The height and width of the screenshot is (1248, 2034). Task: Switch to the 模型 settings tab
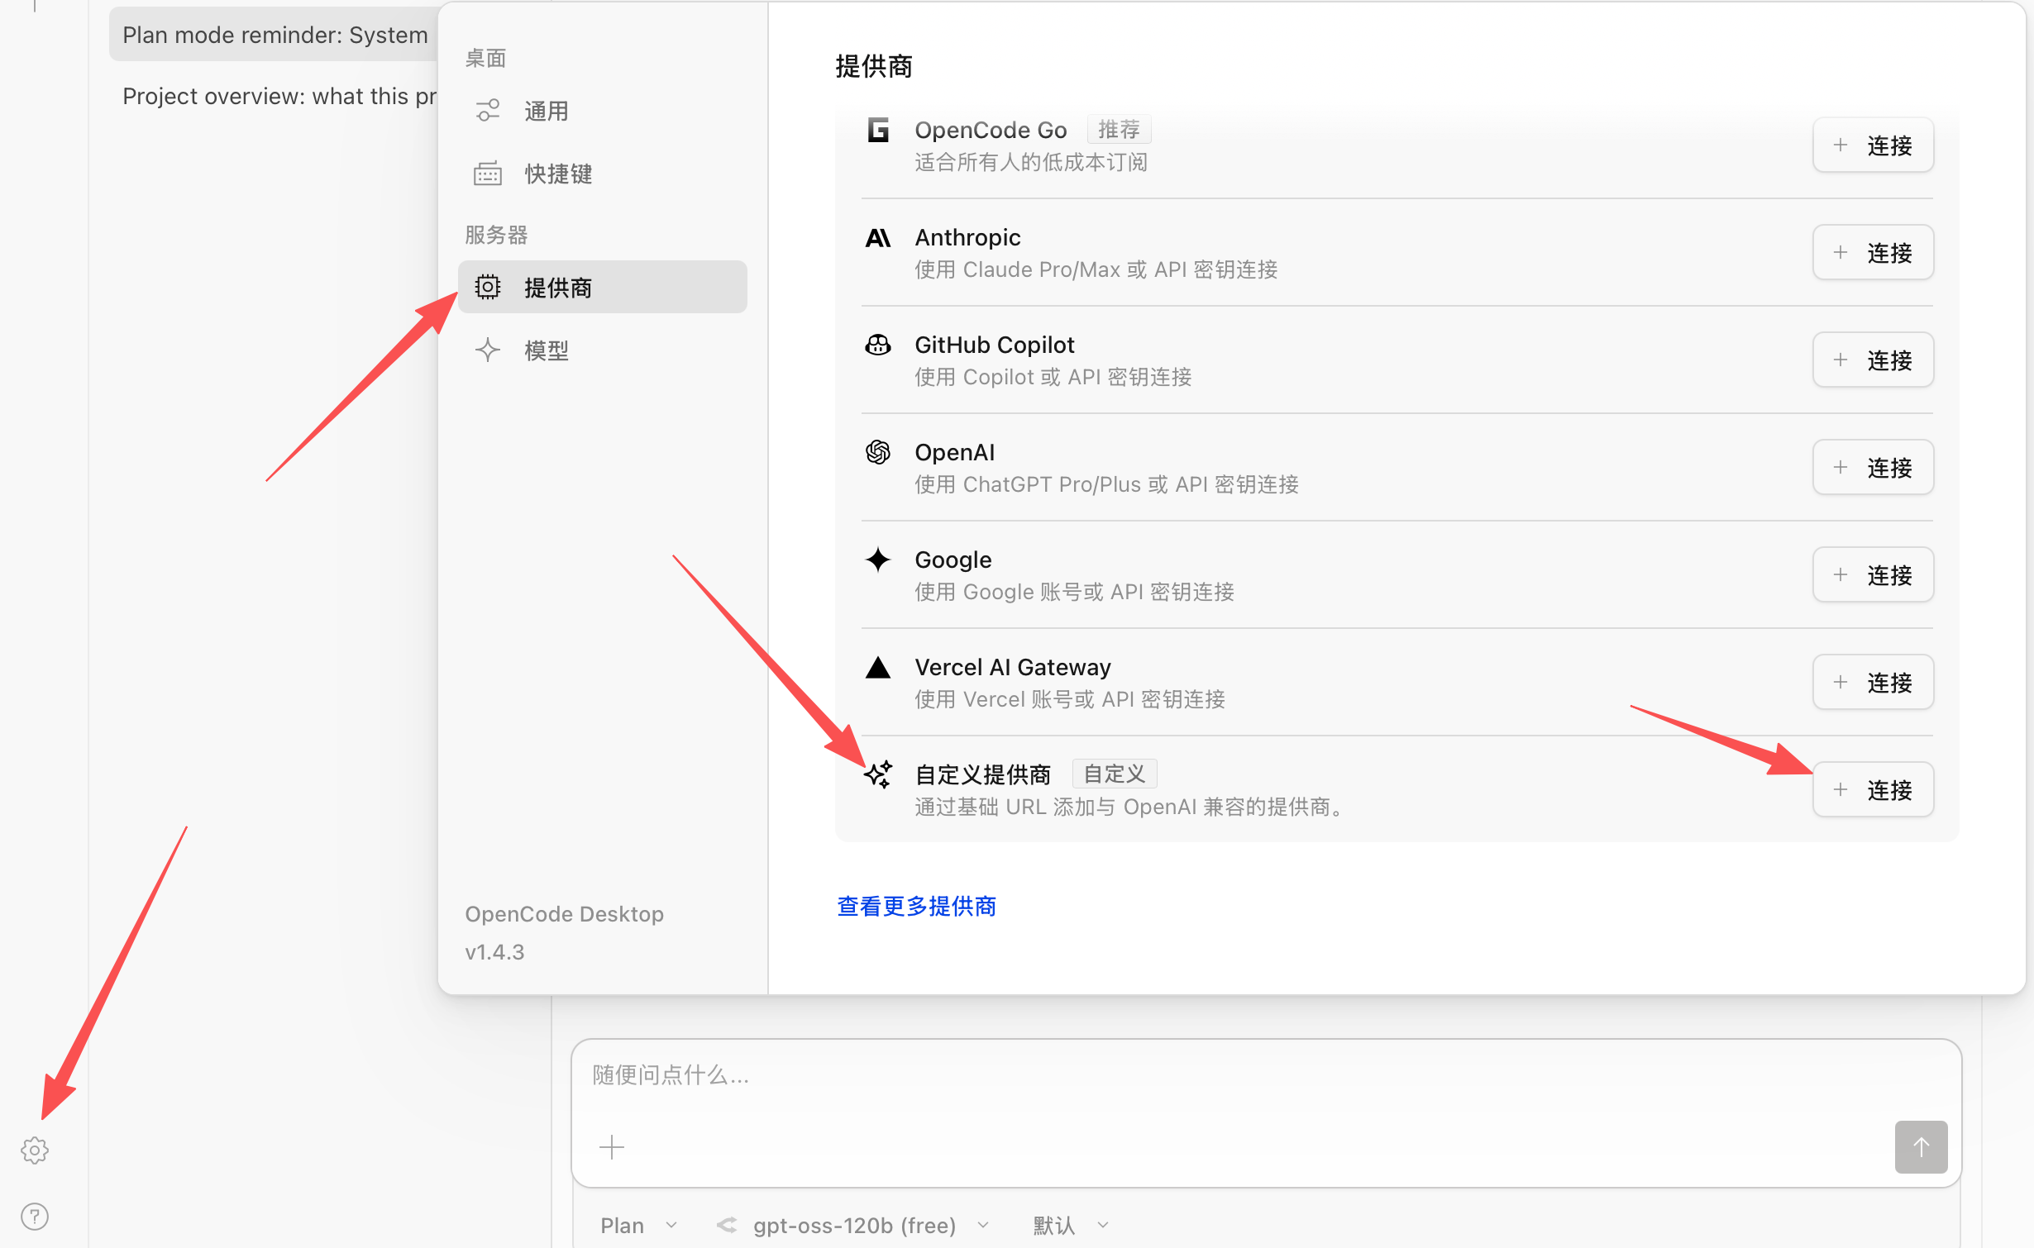(546, 350)
